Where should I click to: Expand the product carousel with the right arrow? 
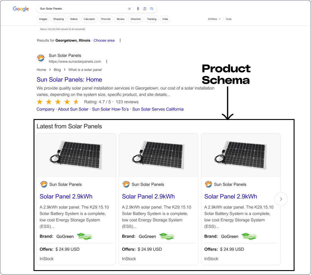(x=281, y=199)
